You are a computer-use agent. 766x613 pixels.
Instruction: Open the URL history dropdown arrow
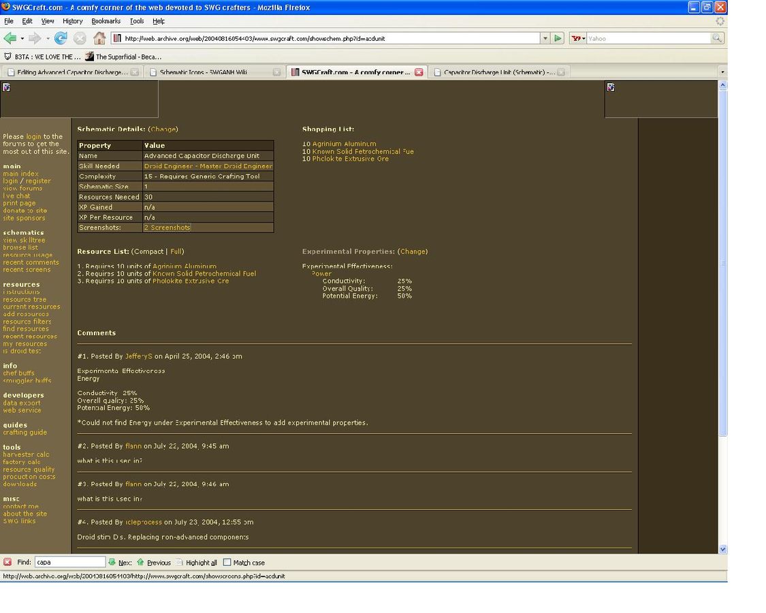[545, 39]
